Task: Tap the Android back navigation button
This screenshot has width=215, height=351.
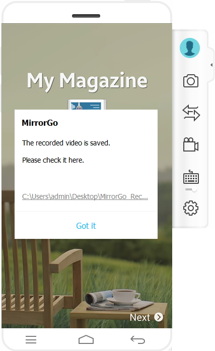Action: click(x=138, y=339)
